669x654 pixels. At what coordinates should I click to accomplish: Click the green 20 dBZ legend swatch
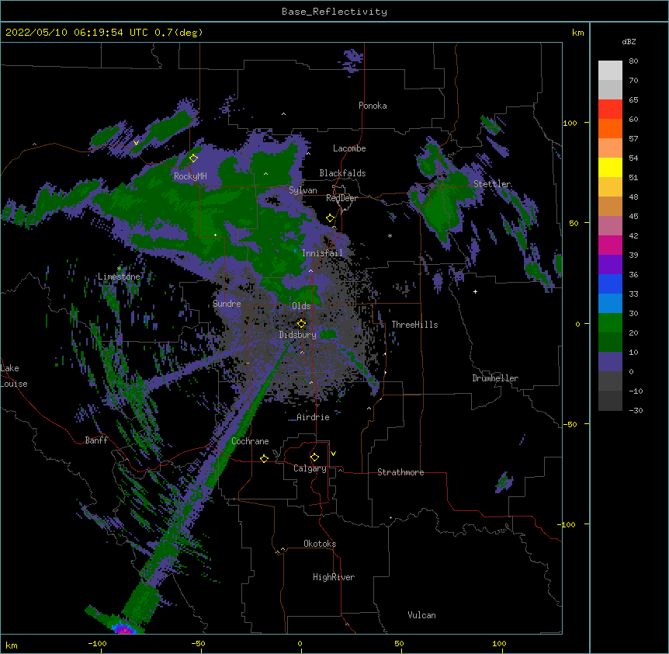click(610, 323)
